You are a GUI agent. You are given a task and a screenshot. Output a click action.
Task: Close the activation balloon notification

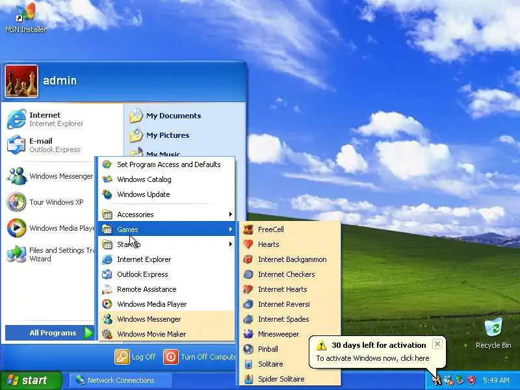click(437, 344)
